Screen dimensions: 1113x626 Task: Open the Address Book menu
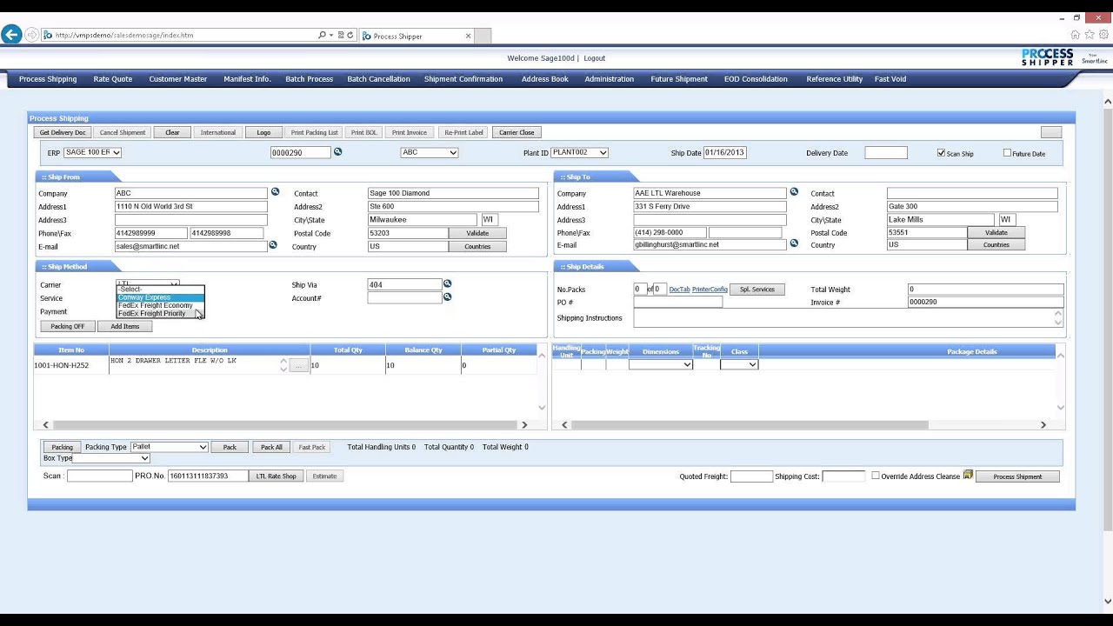click(545, 79)
